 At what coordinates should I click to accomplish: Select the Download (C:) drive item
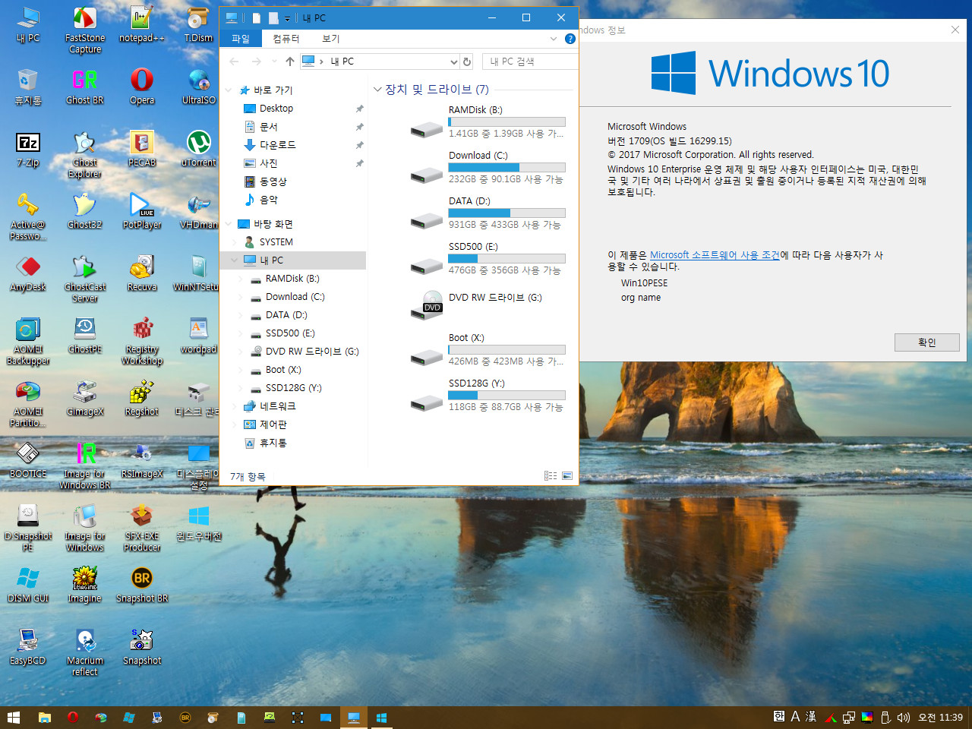click(x=487, y=167)
